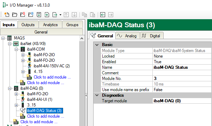Click the Navigate Back arrow icon
Image resolution: width=212 pixels, height=126 pixels.
(103, 15)
